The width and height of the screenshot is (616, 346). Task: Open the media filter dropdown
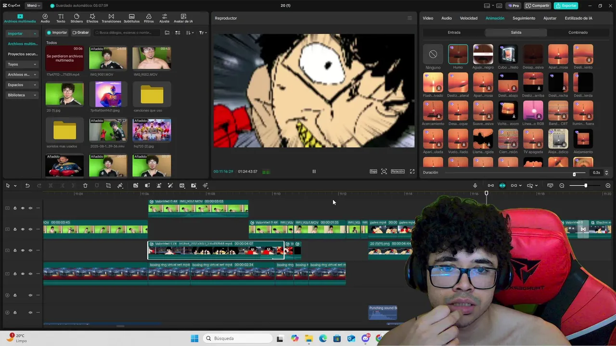click(203, 33)
